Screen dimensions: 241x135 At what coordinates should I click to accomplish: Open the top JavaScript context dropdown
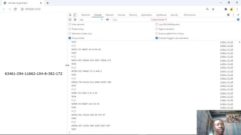pyautogui.click(x=91, y=19)
